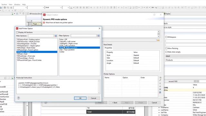
Task: Click the sort icon below the delete icon
Action: coord(160,92)
